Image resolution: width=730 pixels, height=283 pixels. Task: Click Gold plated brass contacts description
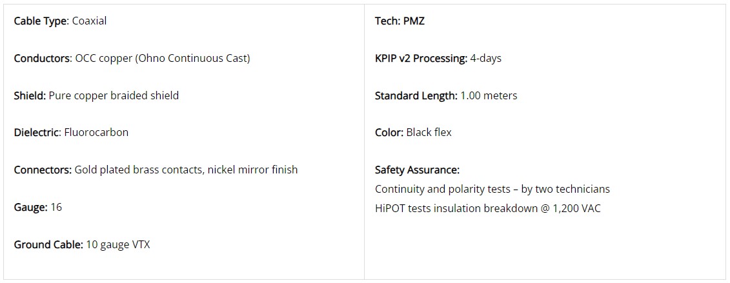point(187,170)
